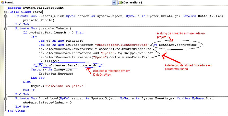Click the "spSelecionaClientesPorPais" string
The image size is (228, 116).
(x=122, y=45)
